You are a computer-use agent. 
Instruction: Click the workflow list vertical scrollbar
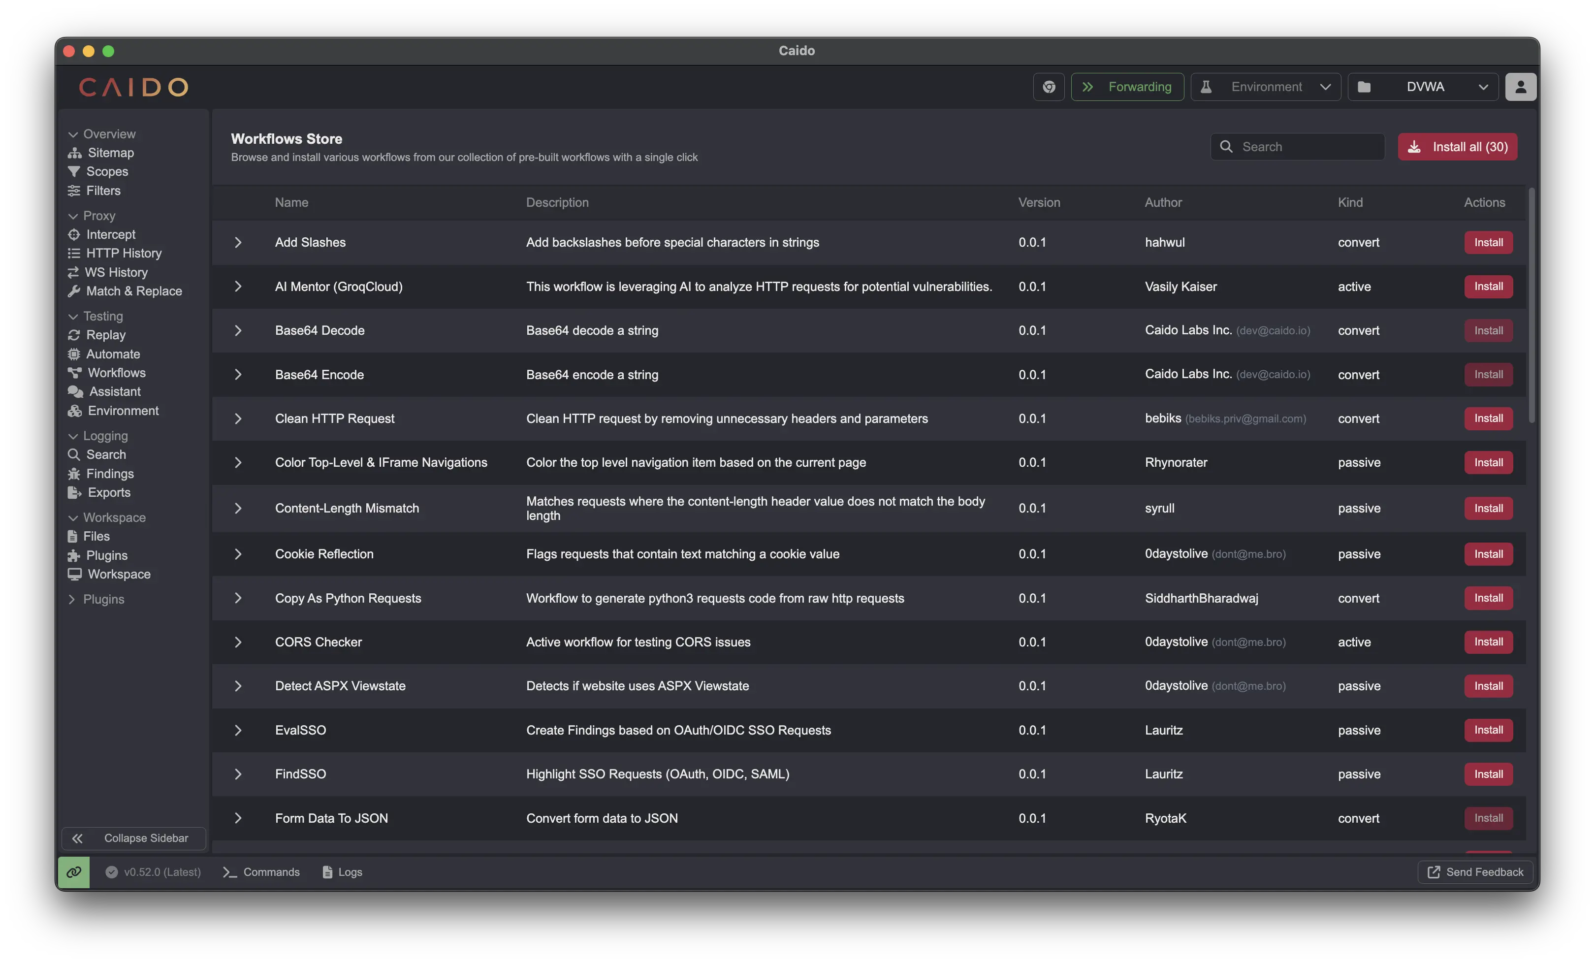(1531, 304)
